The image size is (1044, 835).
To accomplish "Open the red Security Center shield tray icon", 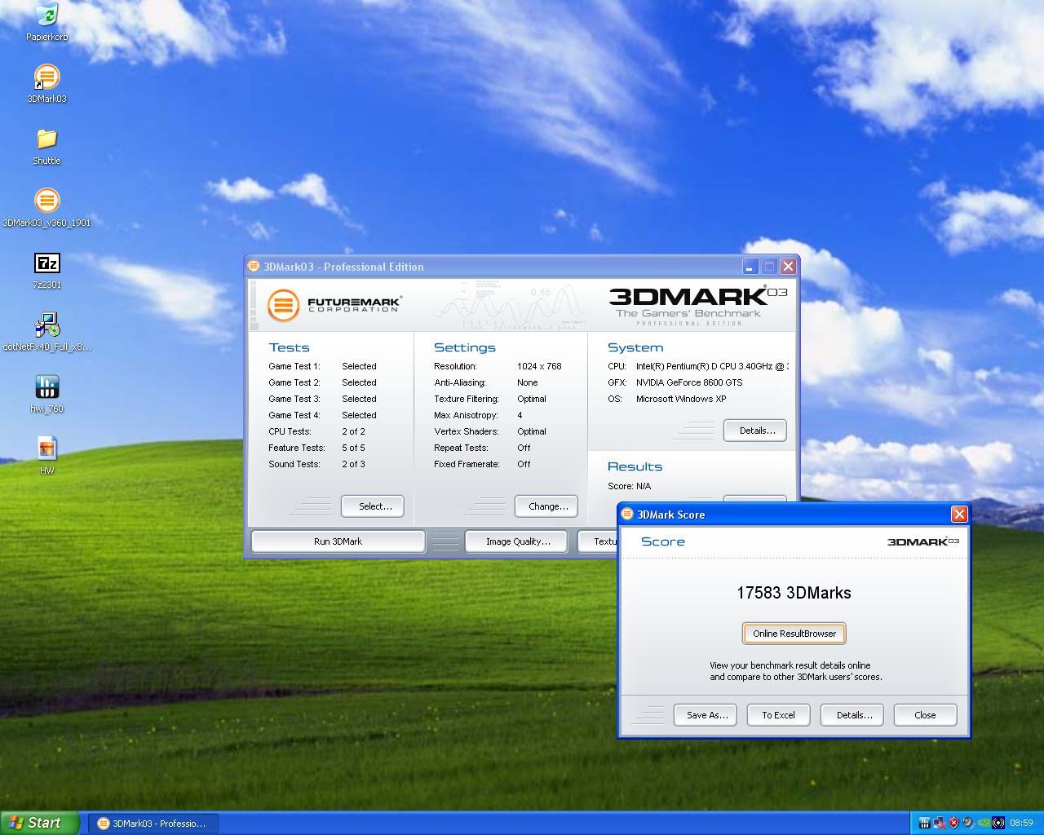I will tap(953, 823).
